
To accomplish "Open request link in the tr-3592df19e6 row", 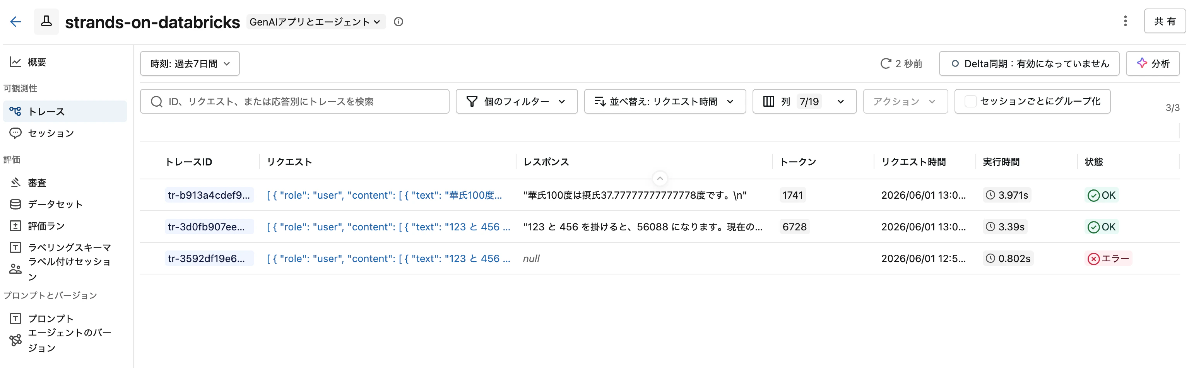I will pos(388,258).
